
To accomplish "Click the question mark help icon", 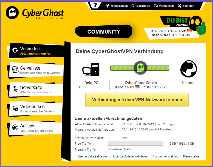I will [95, 5].
